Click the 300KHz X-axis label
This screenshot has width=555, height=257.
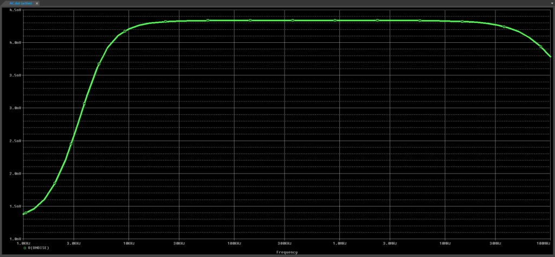pyautogui.click(x=285, y=243)
